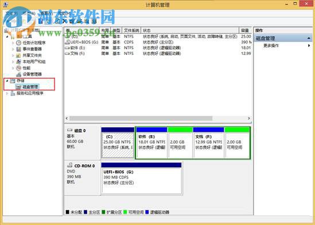
Task: Click the 事件查看器 icon in tree
Action: (x=18, y=49)
